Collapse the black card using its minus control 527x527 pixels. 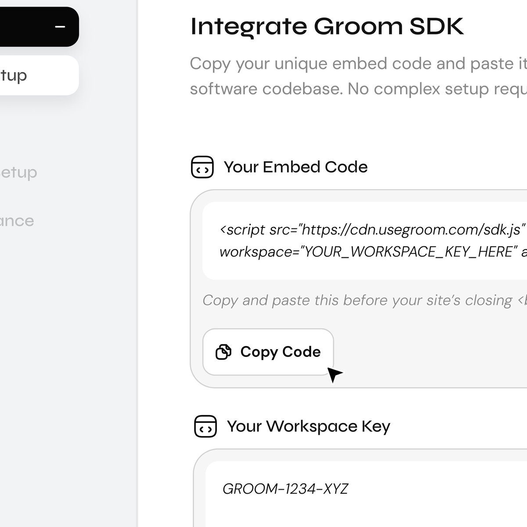[59, 27]
